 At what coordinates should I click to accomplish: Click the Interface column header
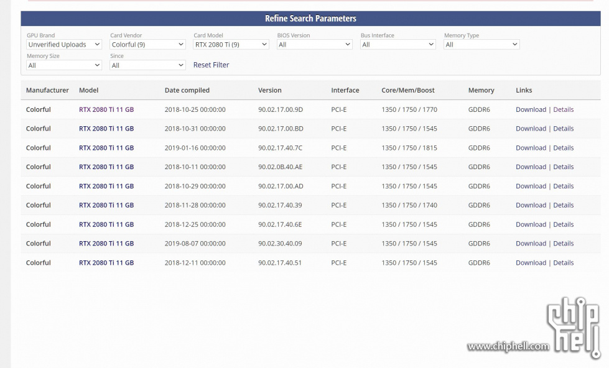point(345,90)
